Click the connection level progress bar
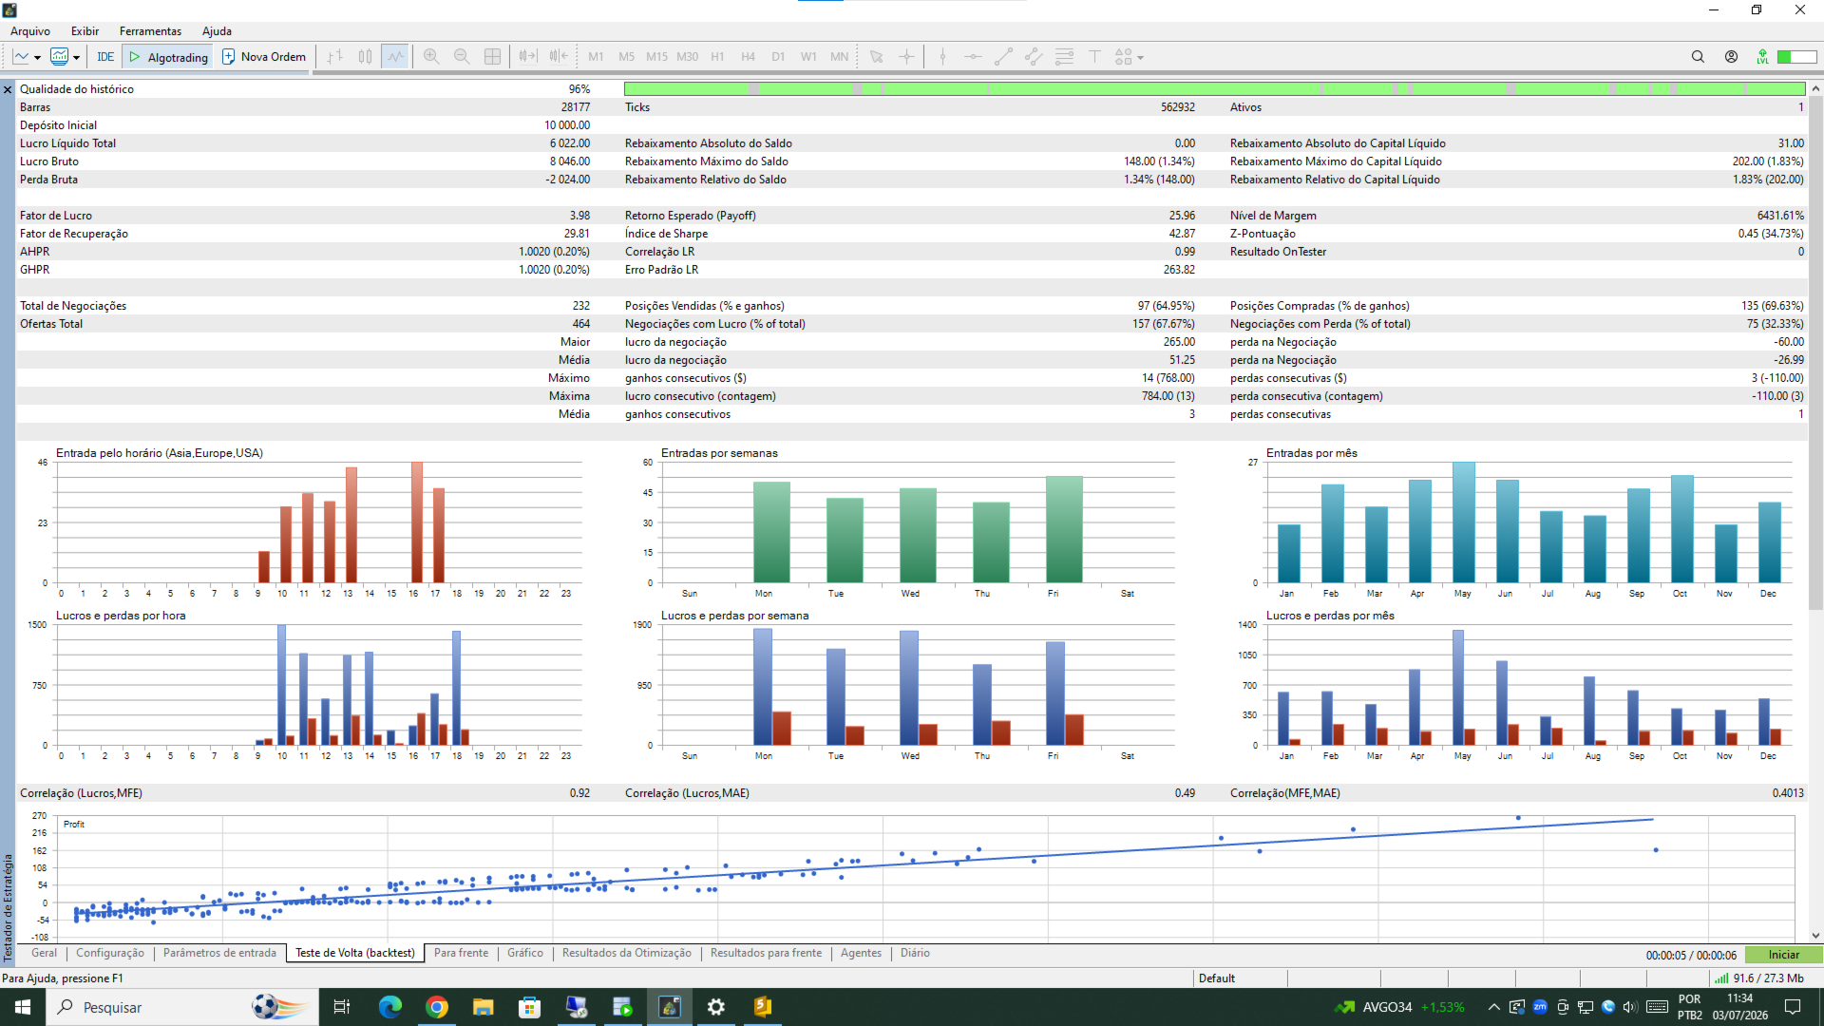The height and width of the screenshot is (1026, 1824). pyautogui.click(x=1796, y=57)
